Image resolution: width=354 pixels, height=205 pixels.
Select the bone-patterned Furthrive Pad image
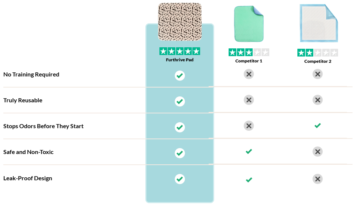[180, 22]
